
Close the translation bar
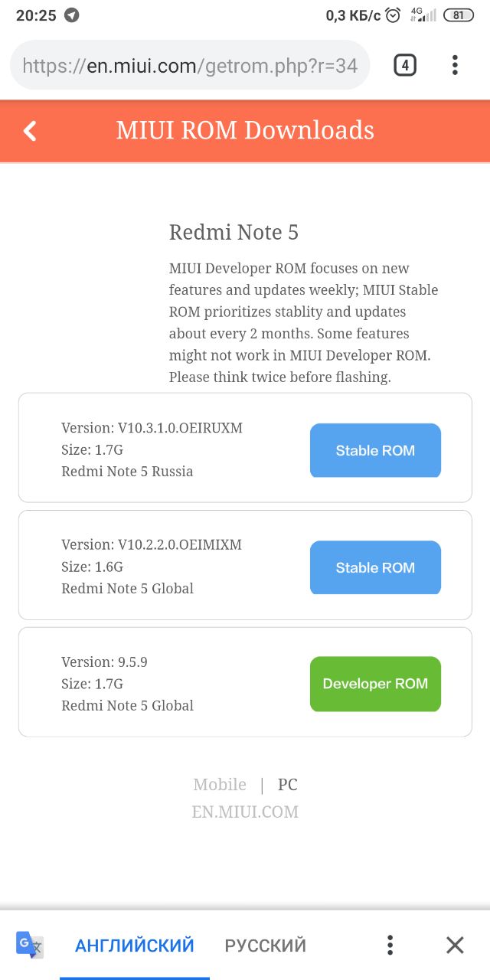pos(455,945)
